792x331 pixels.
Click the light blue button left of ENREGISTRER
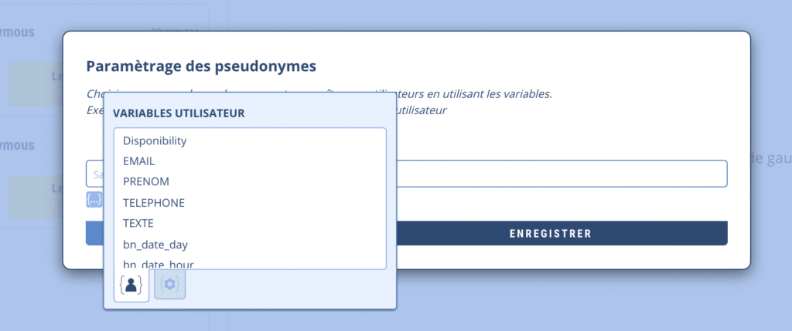click(94, 233)
